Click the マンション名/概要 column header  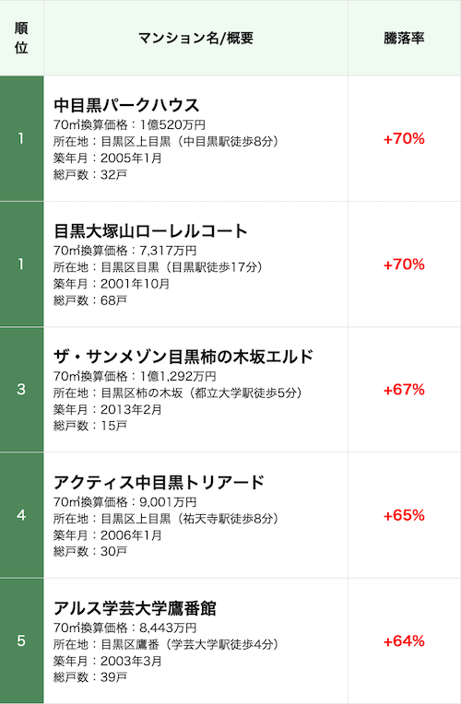pos(195,38)
